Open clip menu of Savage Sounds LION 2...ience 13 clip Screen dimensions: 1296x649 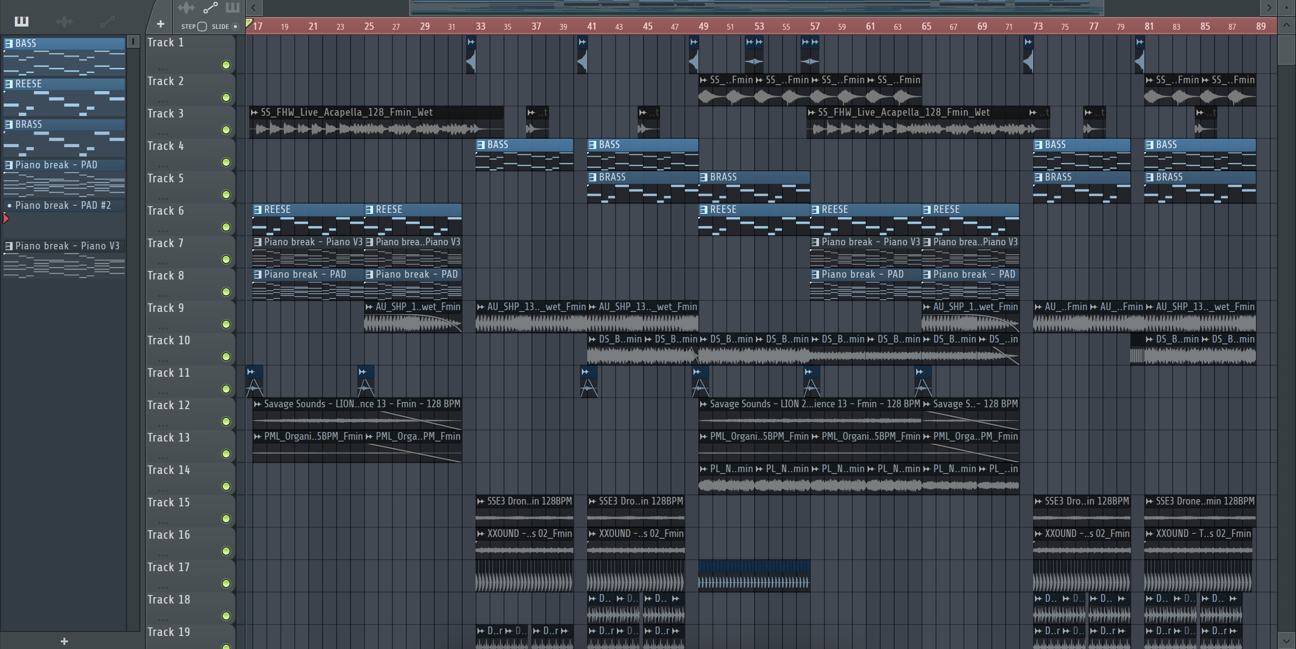[x=703, y=404]
